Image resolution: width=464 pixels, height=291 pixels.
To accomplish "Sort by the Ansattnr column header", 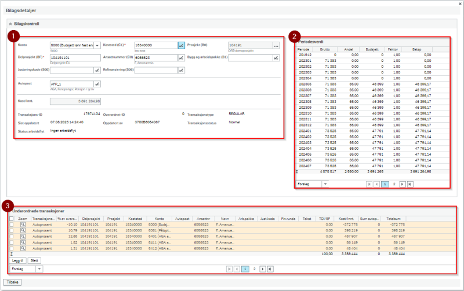I will coord(204,219).
